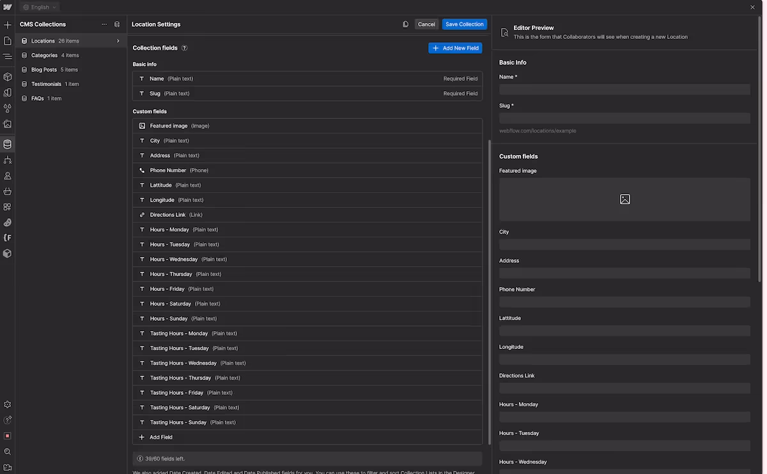This screenshot has width=767, height=474.
Task: Open the Ecommerce basket panel
Action: pos(8,191)
